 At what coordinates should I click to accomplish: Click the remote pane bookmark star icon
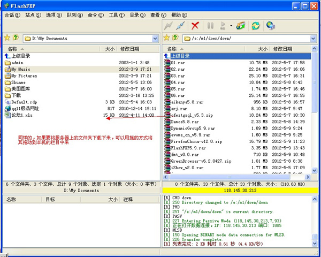click(x=166, y=38)
